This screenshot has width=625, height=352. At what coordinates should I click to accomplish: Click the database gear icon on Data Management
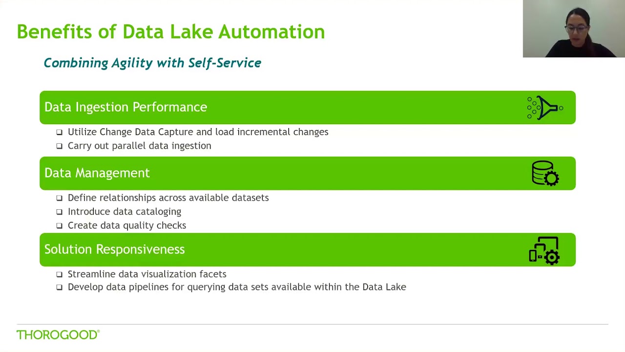point(545,173)
